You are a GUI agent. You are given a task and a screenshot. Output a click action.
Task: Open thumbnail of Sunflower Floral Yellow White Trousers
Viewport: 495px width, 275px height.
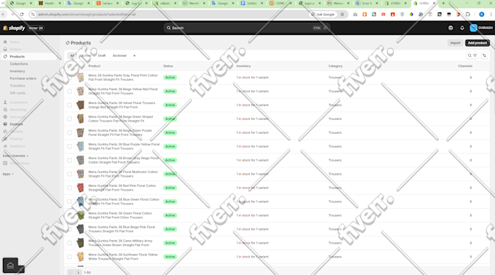click(81, 257)
